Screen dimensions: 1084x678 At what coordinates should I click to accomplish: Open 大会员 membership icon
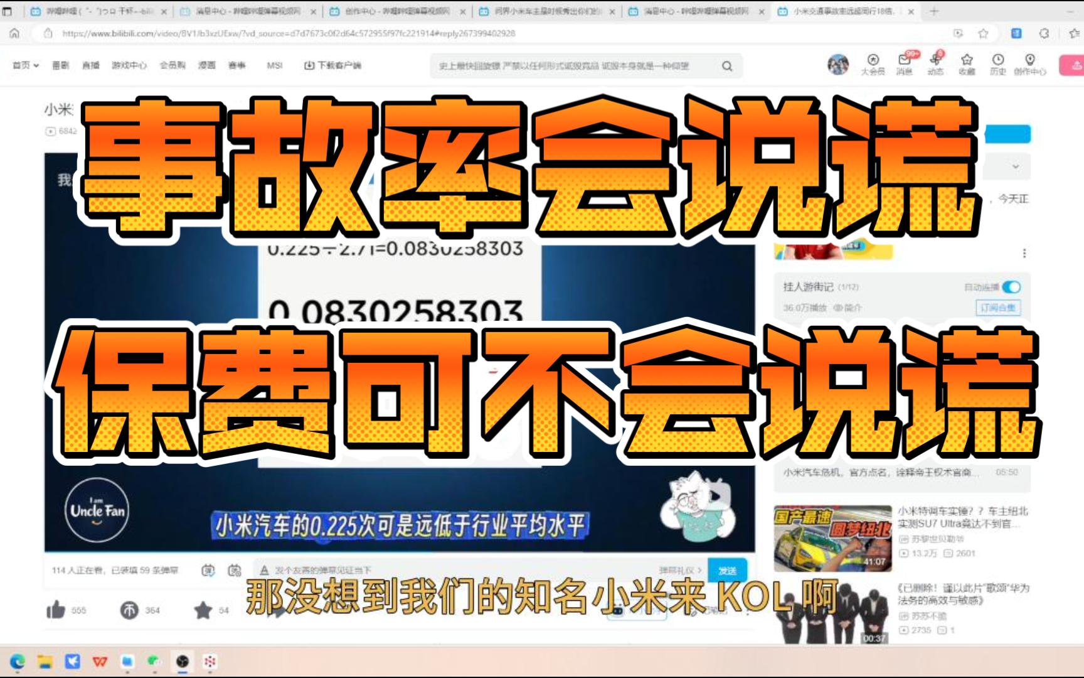pyautogui.click(x=873, y=65)
